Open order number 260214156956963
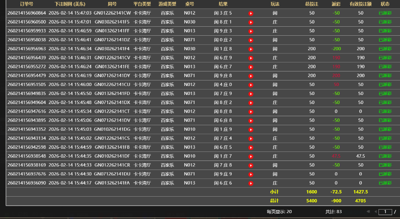Screen dimensions: 400x219 [x=26, y=49]
